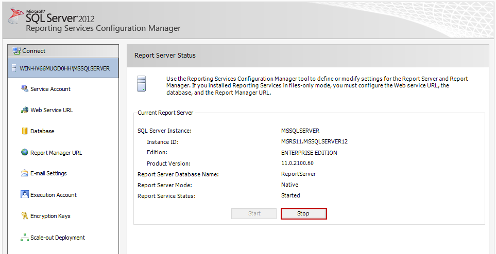The image size is (496, 254).
Task: Click the Report Manager URL icon
Action: click(24, 152)
